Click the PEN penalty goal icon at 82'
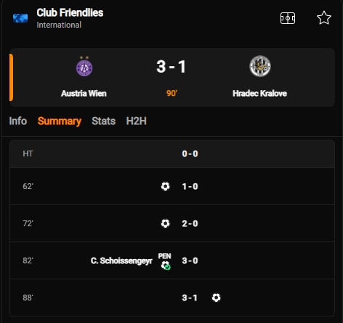This screenshot has width=343, height=323. point(165,261)
